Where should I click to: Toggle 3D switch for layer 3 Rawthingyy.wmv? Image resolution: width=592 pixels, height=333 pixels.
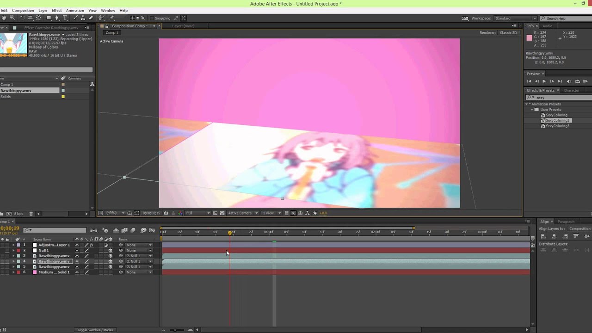click(110, 256)
